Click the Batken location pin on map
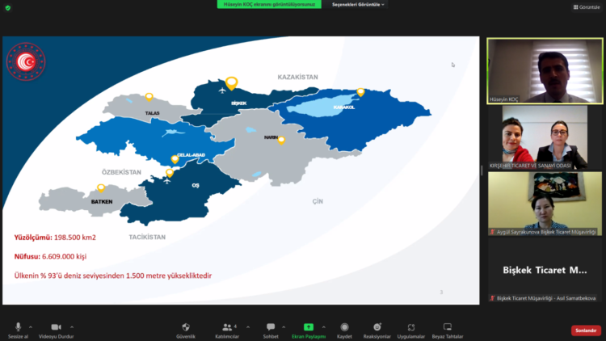Viewport: 606px width, 341px height. [101, 188]
